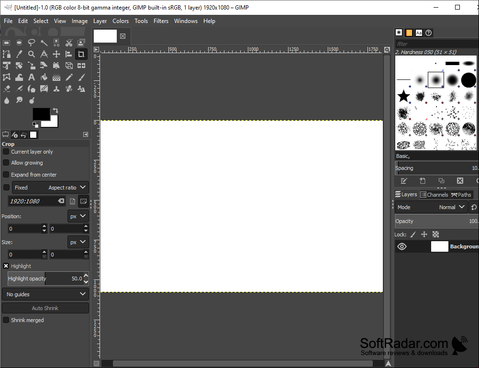This screenshot has height=368, width=479.
Task: Select the Rotate tool
Action: coord(19,66)
